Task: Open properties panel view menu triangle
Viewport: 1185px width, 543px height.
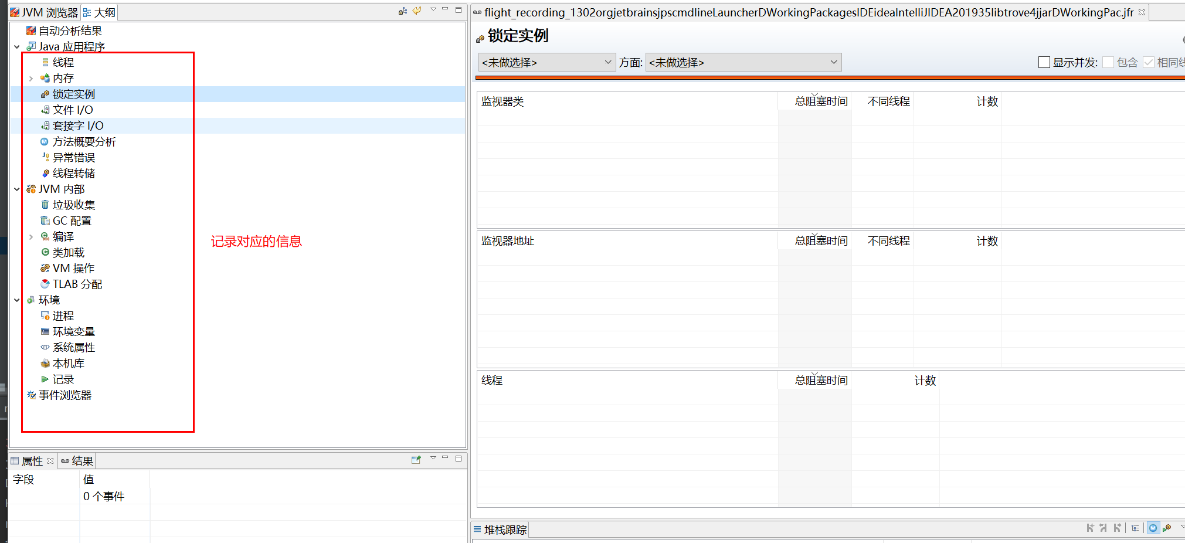Action: pyautogui.click(x=433, y=458)
